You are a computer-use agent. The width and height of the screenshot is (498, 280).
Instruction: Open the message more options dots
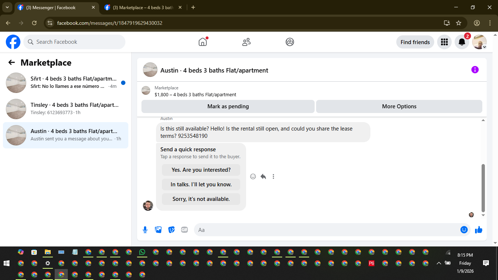point(273,176)
